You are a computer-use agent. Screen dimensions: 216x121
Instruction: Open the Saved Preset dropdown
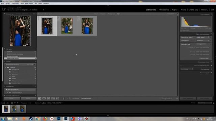[203, 37]
